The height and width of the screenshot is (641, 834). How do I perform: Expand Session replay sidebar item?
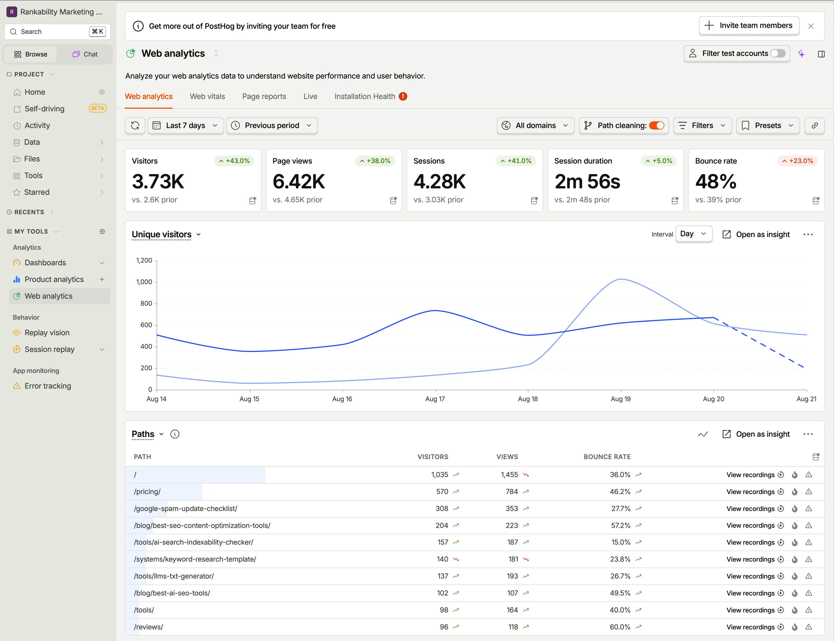(x=102, y=349)
